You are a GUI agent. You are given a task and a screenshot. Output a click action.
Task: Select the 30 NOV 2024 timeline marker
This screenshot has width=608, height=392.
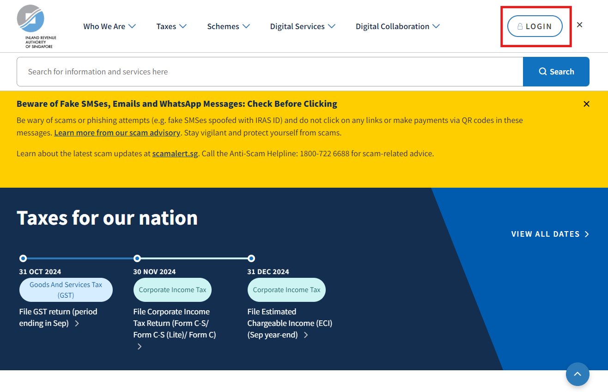137,258
